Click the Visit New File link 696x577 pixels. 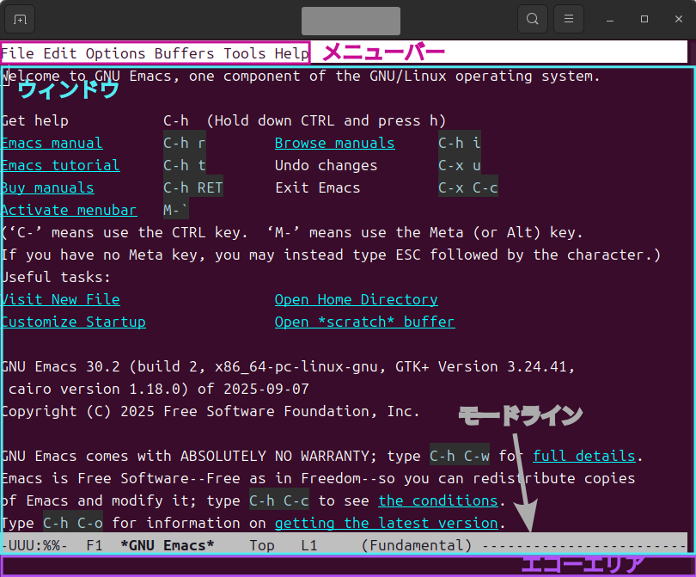tap(60, 299)
